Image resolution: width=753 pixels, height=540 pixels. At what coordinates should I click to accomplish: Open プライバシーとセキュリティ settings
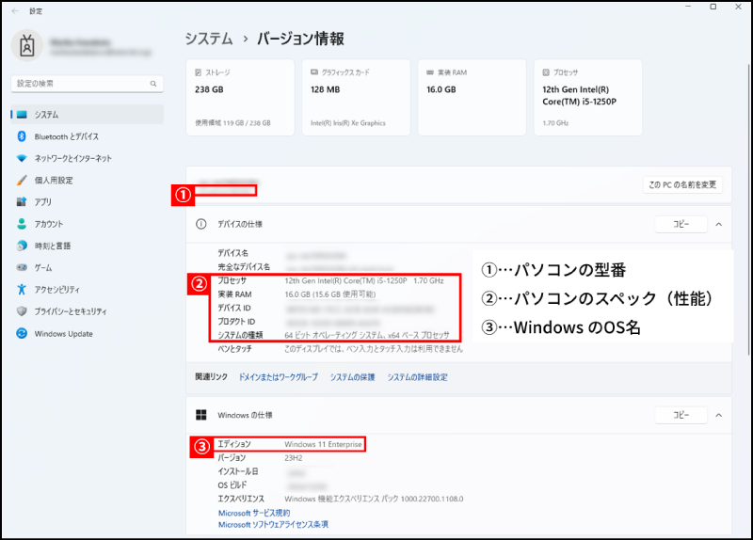click(88, 311)
